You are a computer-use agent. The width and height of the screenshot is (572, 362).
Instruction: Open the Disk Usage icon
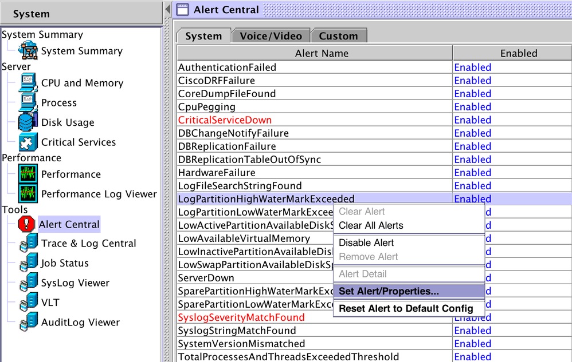pyautogui.click(x=28, y=122)
